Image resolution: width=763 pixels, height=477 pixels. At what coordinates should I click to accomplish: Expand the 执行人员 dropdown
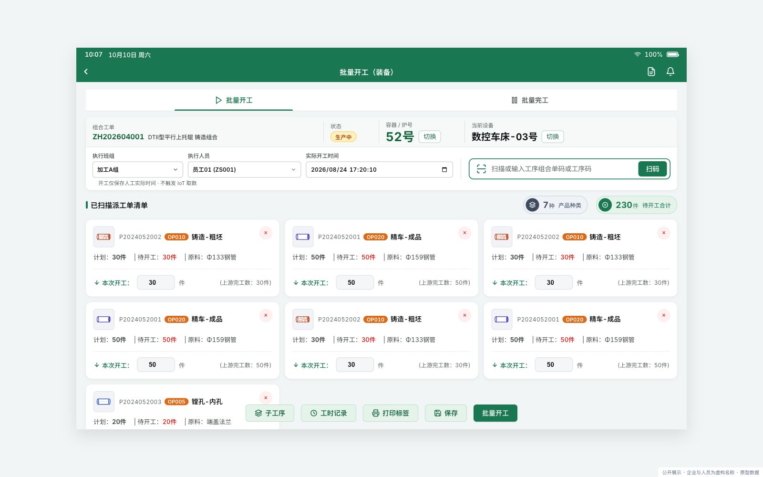[x=244, y=170]
